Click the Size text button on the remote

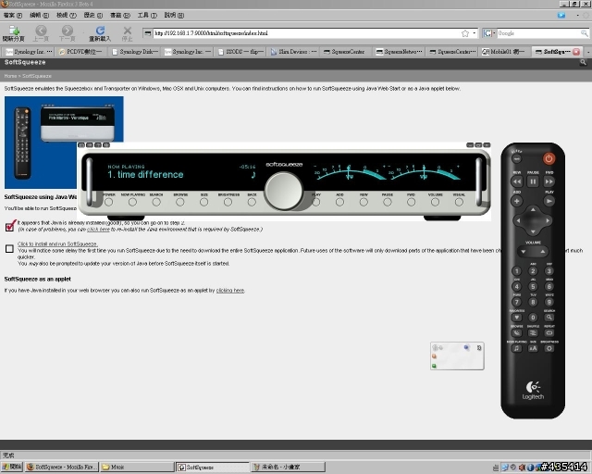pos(533,348)
